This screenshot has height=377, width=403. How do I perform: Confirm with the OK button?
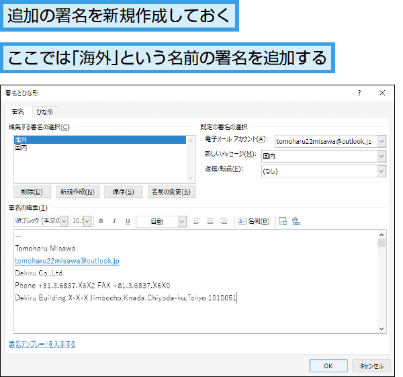(x=328, y=366)
